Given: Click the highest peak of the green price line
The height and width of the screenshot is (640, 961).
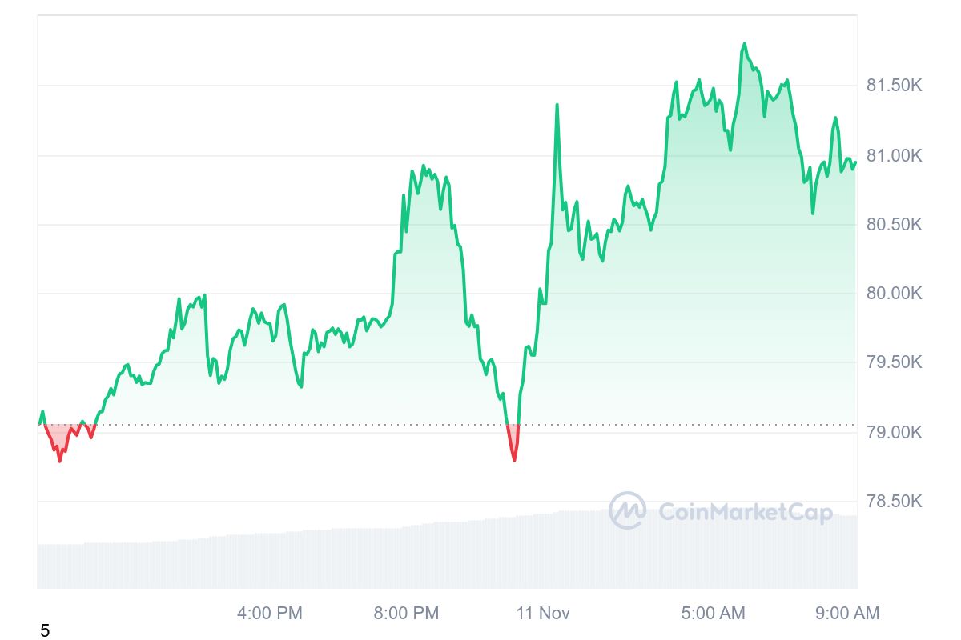Looking at the screenshot, I should tap(745, 44).
